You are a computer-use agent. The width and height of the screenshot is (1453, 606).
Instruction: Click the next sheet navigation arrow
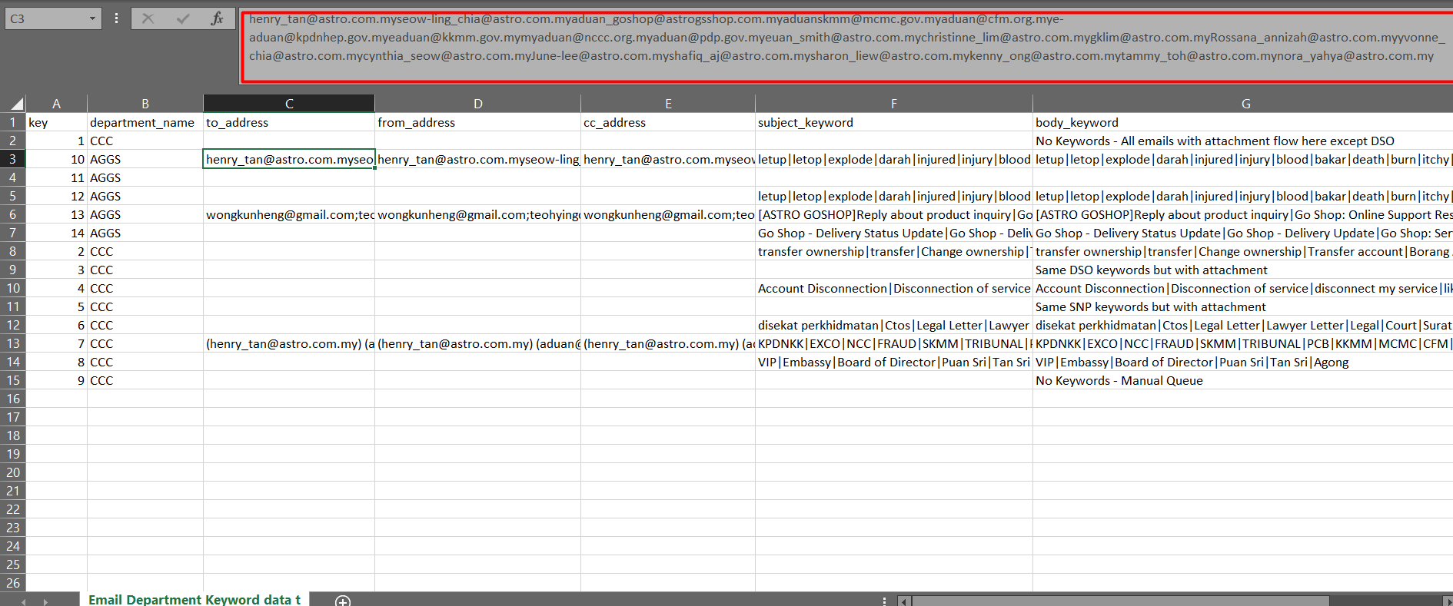[x=45, y=601]
